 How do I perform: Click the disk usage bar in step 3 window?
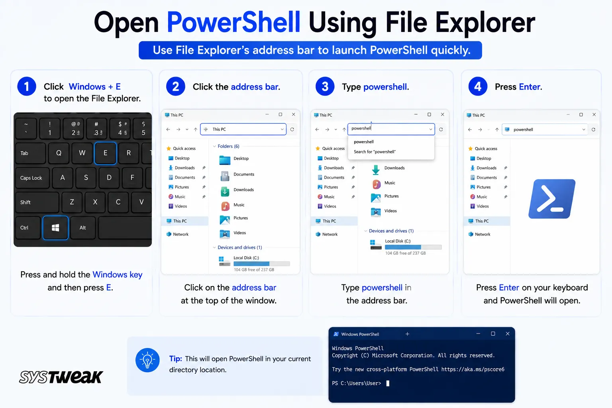[413, 247]
